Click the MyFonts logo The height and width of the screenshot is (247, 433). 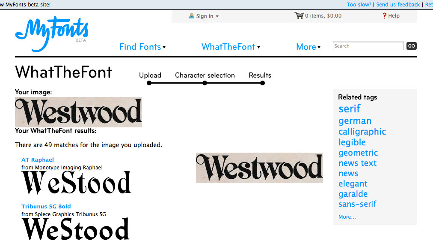tap(52, 34)
